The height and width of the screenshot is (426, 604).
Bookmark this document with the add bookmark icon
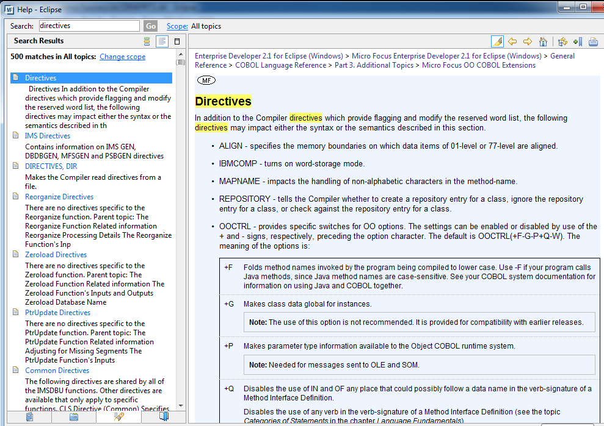pos(577,41)
